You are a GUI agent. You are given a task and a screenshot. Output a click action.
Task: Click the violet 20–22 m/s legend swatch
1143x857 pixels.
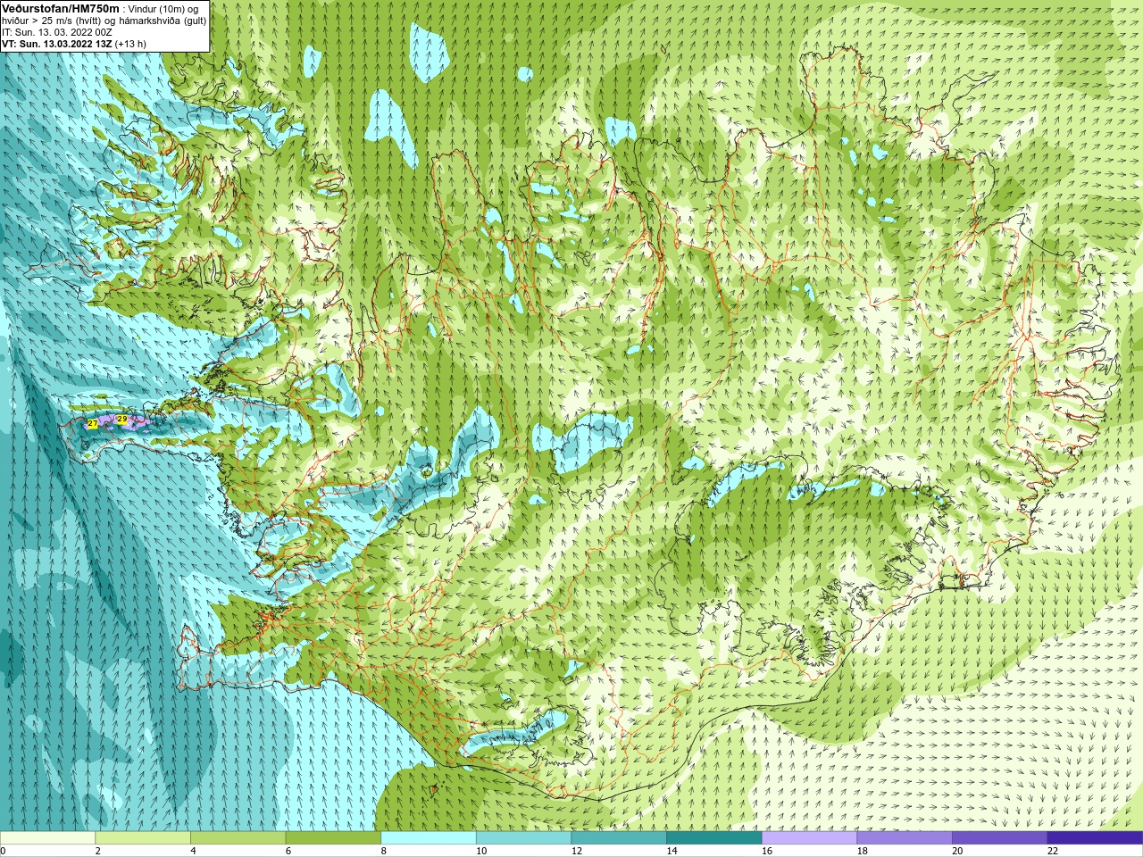click(x=1000, y=838)
